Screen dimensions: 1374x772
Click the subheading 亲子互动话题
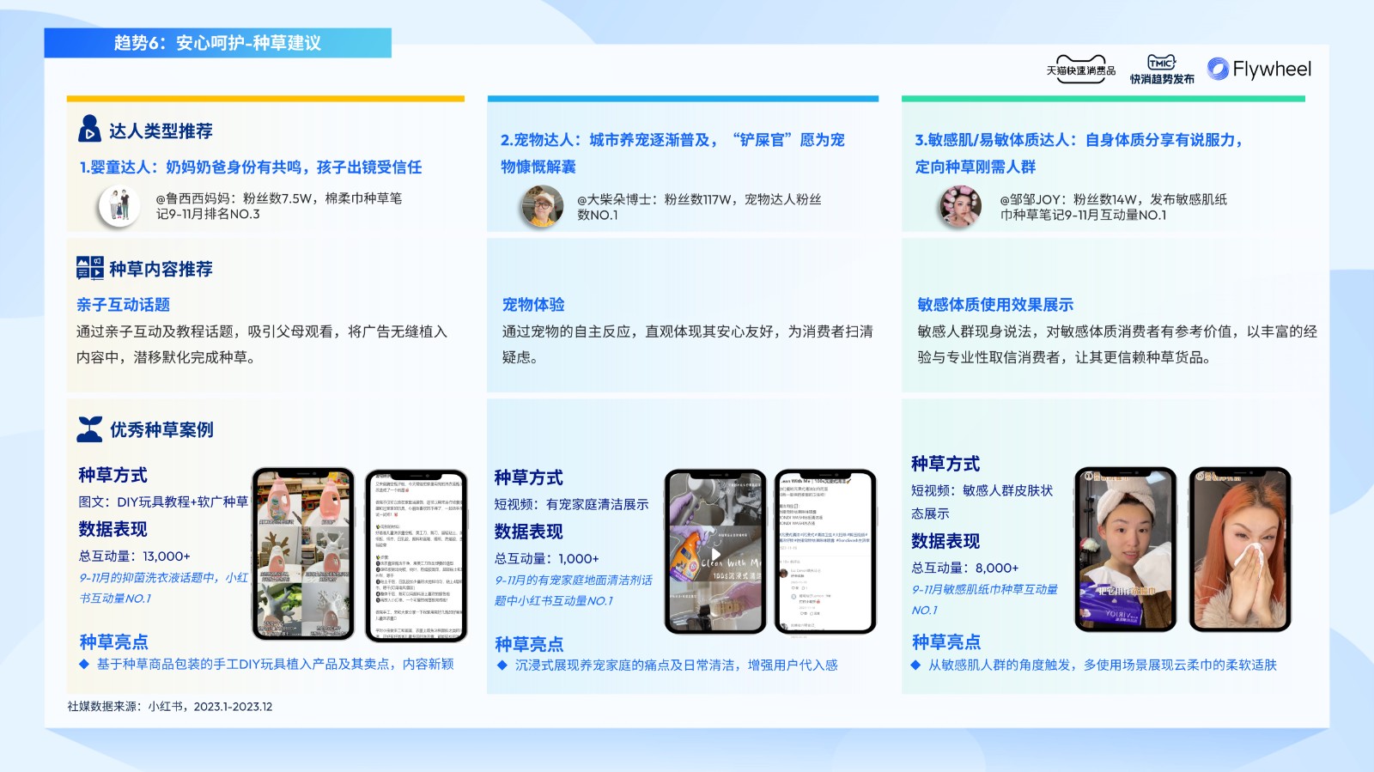[123, 304]
